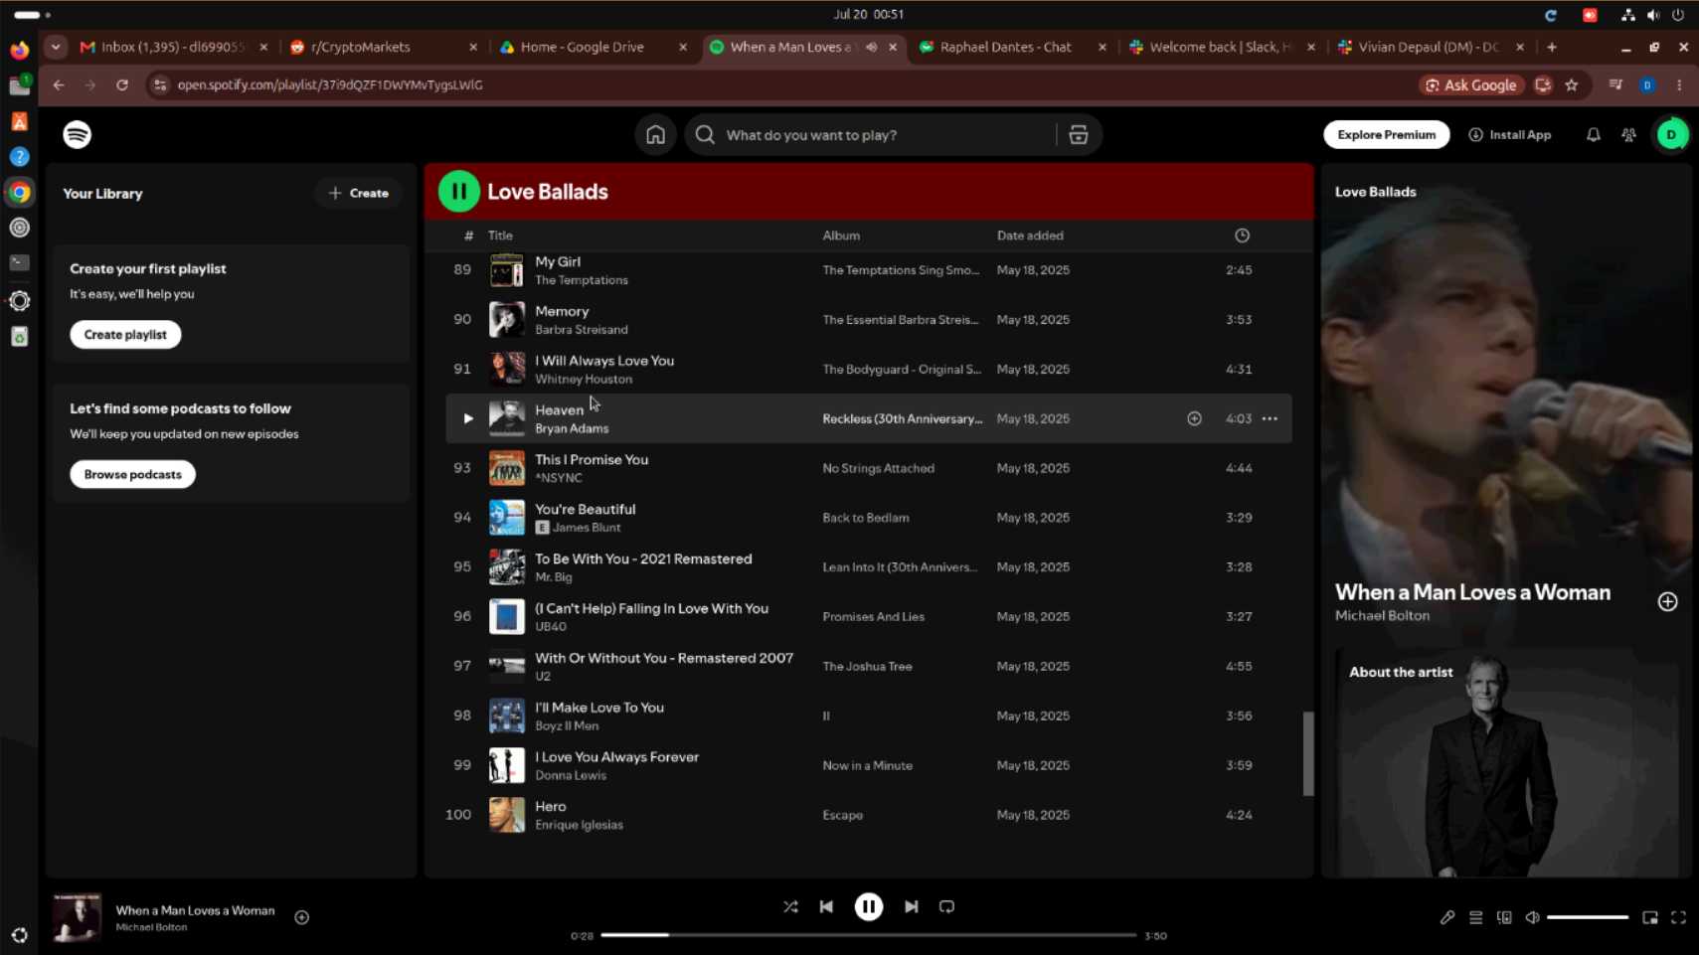
Task: Click Install App link
Action: 1509,135
